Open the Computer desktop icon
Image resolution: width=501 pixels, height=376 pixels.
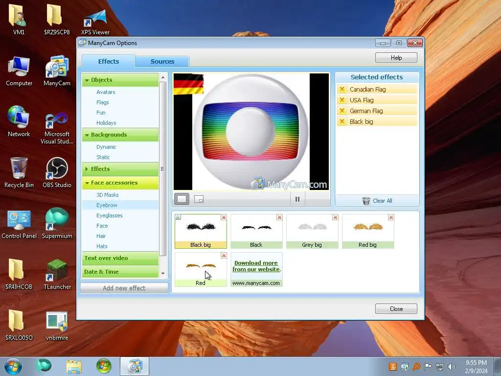[19, 71]
